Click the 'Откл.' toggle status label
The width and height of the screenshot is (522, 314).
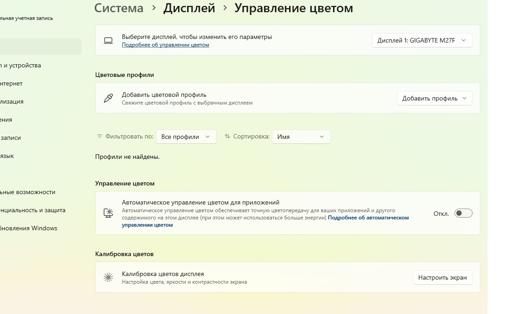[441, 214]
